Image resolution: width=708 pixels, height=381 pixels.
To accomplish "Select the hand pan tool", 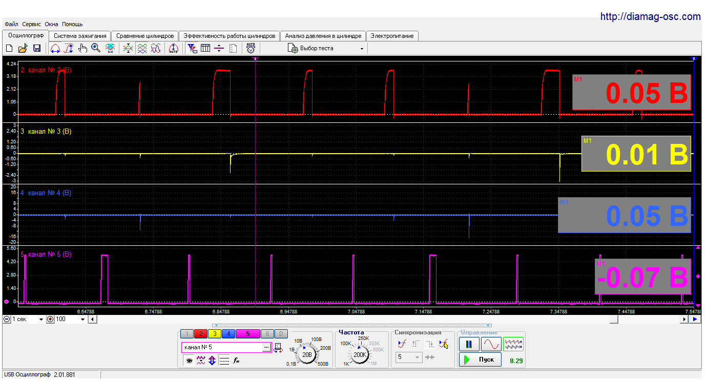I will click(x=82, y=48).
